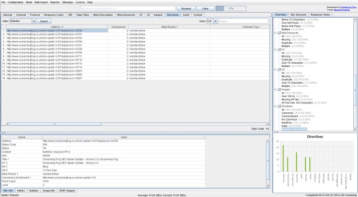
Task: Open the Site Structure tab
Action: tap(298, 15)
